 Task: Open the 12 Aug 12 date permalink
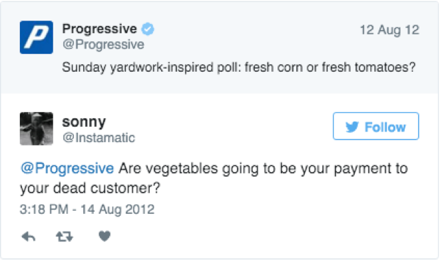[x=389, y=30]
